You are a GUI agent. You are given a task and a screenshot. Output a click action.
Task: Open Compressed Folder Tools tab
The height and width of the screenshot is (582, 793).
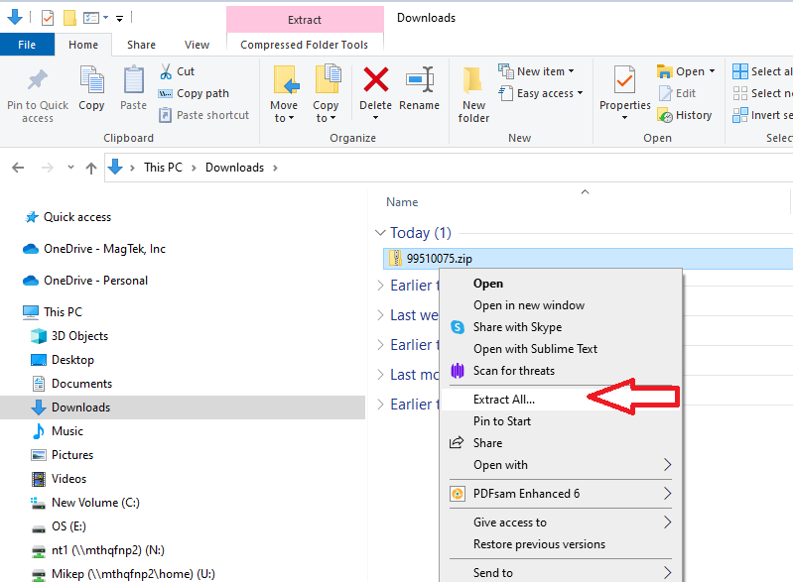(x=305, y=45)
